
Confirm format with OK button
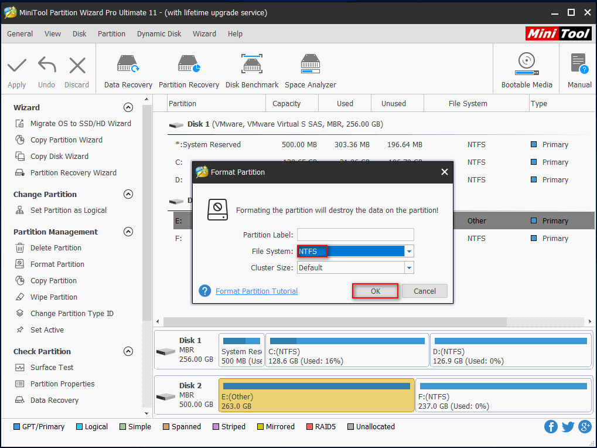[376, 291]
